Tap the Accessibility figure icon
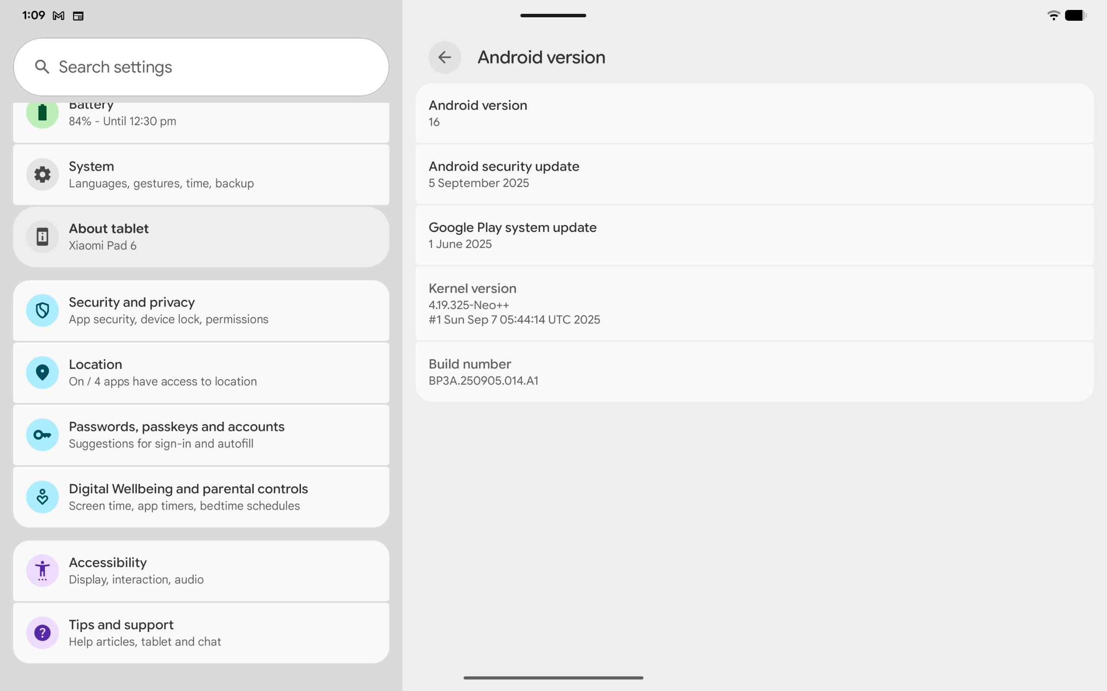This screenshot has height=691, width=1107. click(42, 571)
